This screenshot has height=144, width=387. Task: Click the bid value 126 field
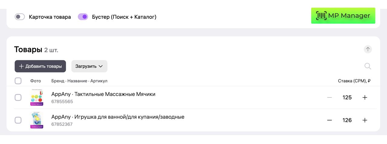pos(347,120)
